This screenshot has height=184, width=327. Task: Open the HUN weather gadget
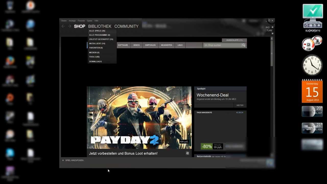[312, 128]
